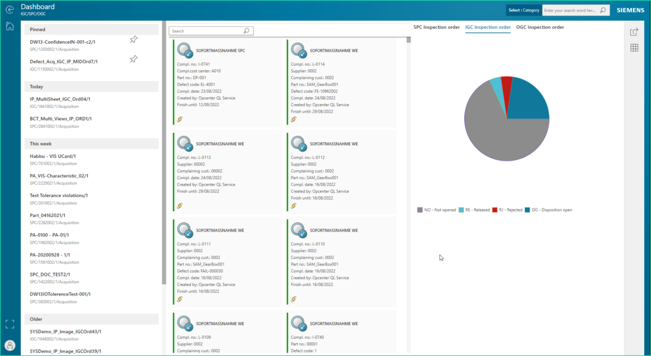This screenshot has width=651, height=356.
Task: Click the RJ - Rejected pie slice
Action: [506, 85]
